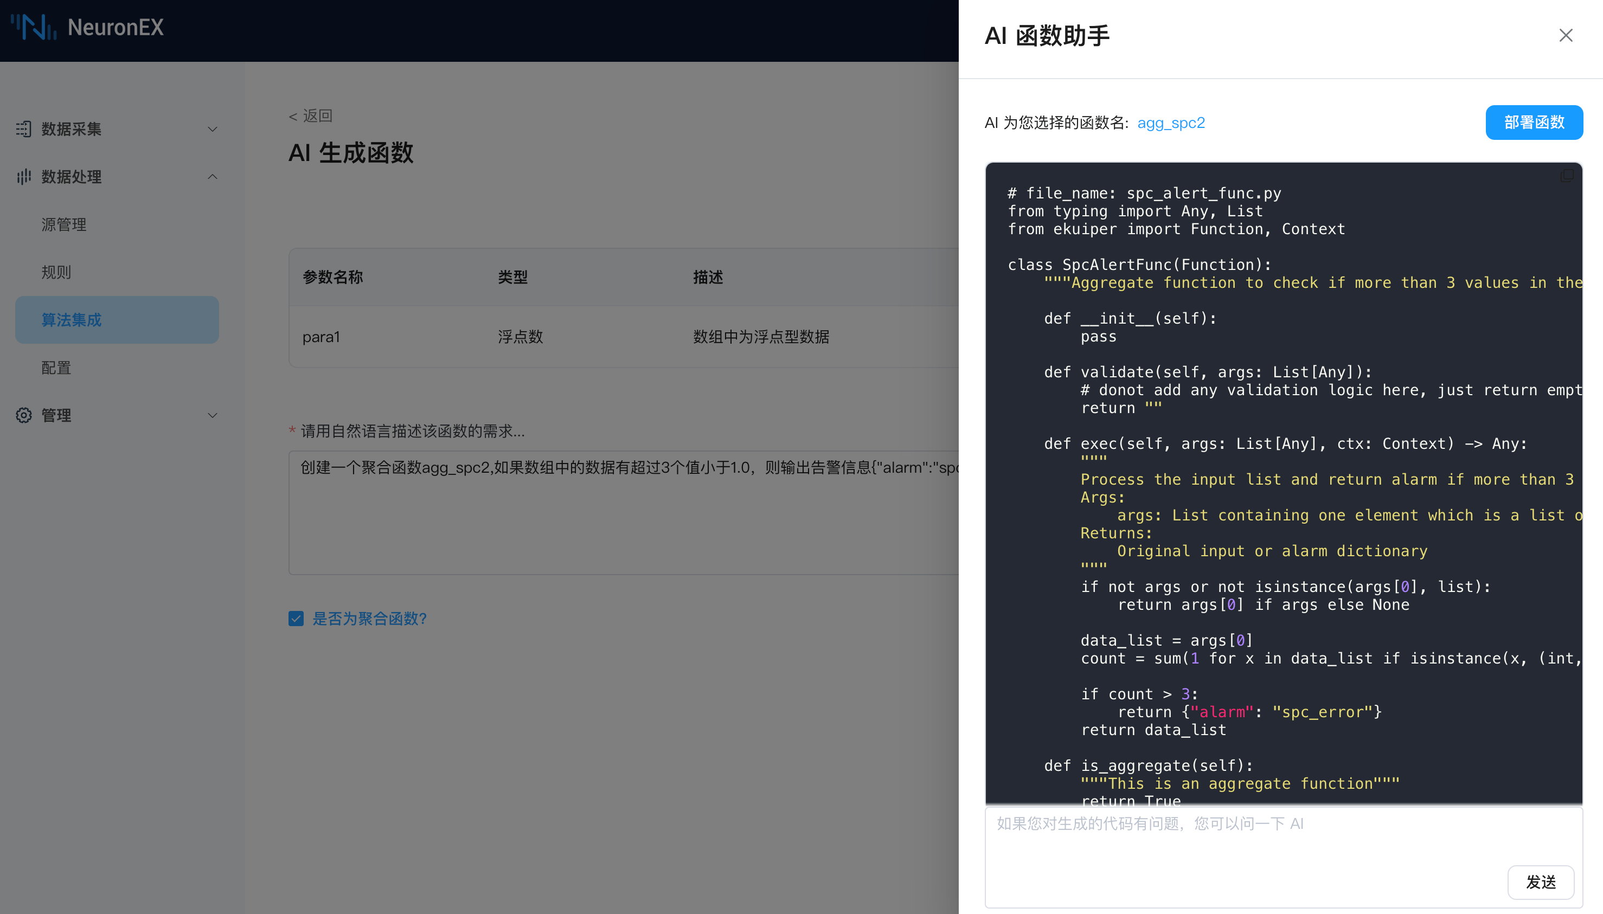Image resolution: width=1603 pixels, height=914 pixels.
Task: Click the 部署函数 deploy button
Action: pos(1534,123)
